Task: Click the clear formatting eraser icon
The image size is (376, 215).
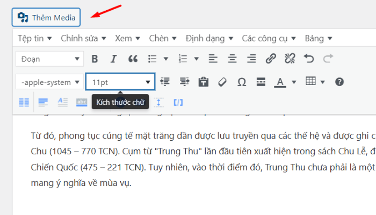Action: (x=222, y=82)
